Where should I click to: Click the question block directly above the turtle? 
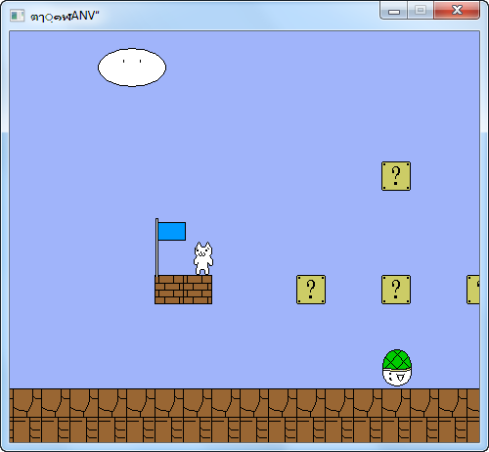396,290
